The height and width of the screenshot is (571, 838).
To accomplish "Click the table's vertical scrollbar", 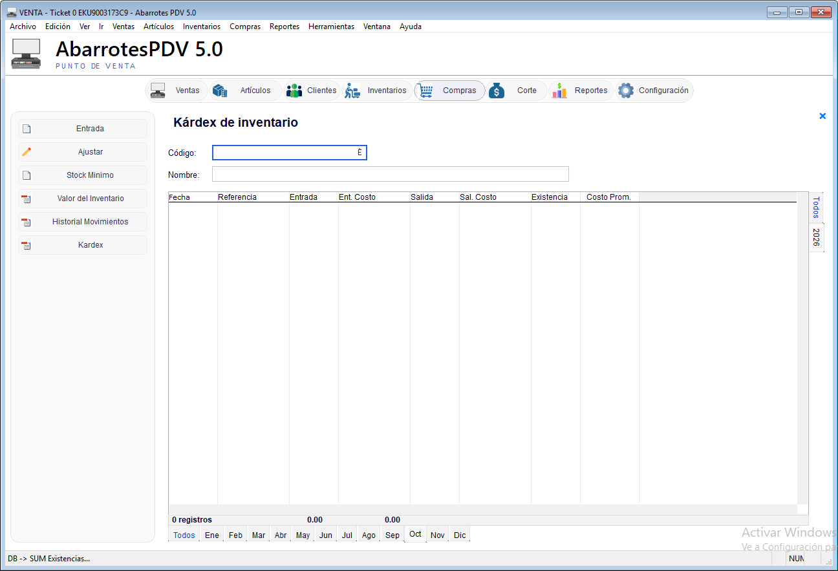I will coord(802,348).
